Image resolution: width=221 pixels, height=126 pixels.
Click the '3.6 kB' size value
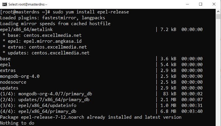click(168, 59)
